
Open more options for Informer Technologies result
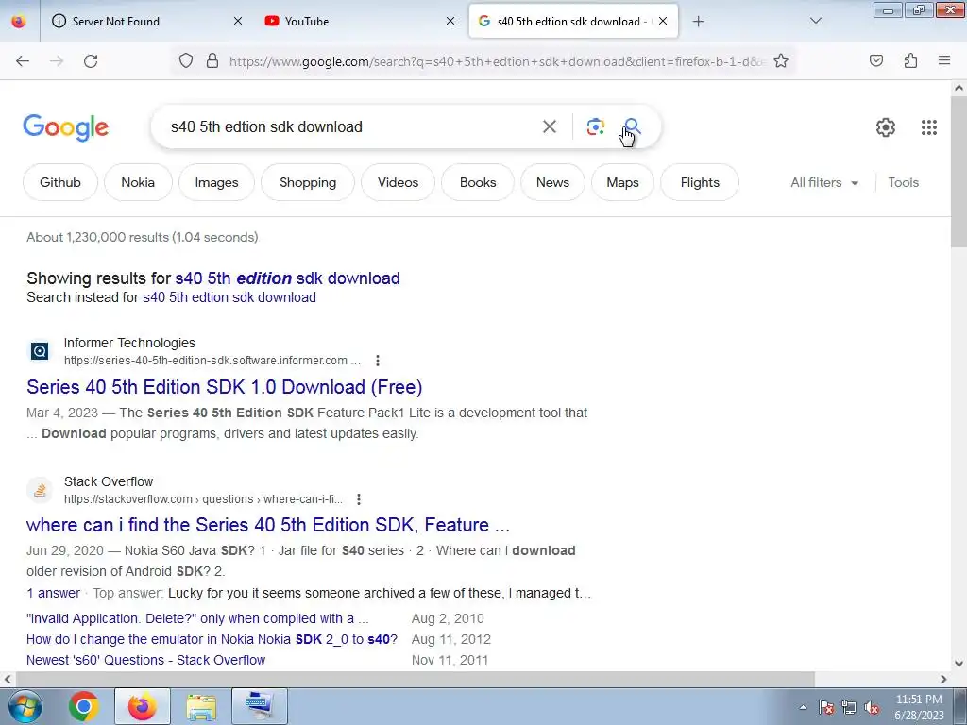click(378, 361)
